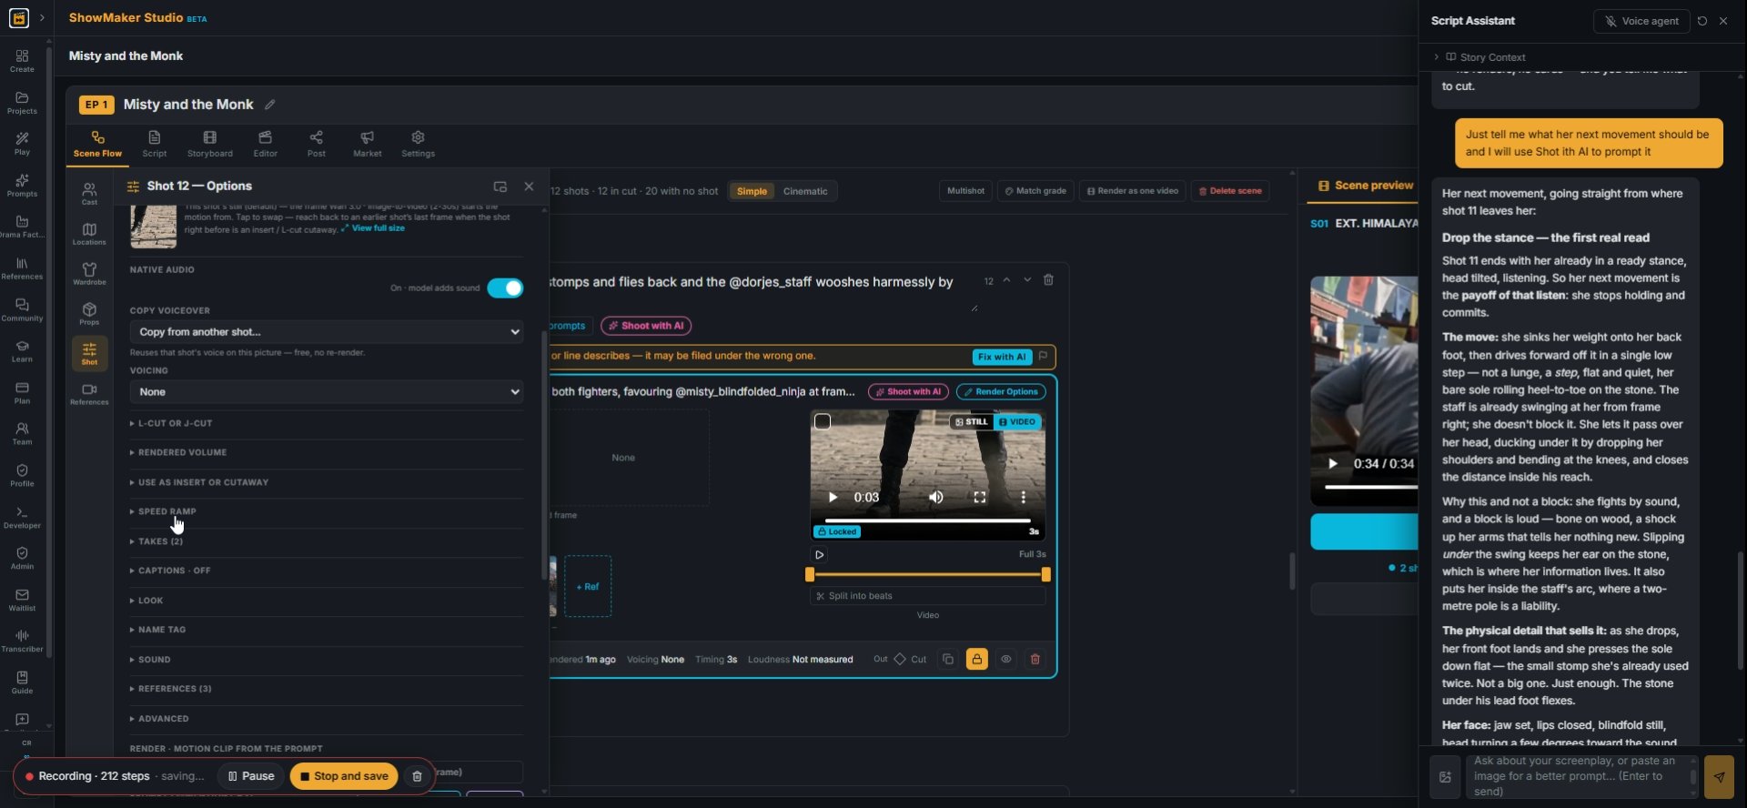The image size is (1747, 808).
Task: Click Stop and save recording
Action: coord(344,776)
